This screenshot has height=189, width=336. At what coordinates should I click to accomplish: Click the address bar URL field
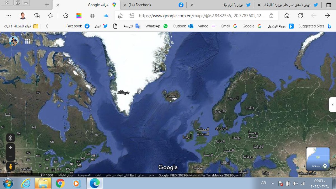tap(201, 16)
